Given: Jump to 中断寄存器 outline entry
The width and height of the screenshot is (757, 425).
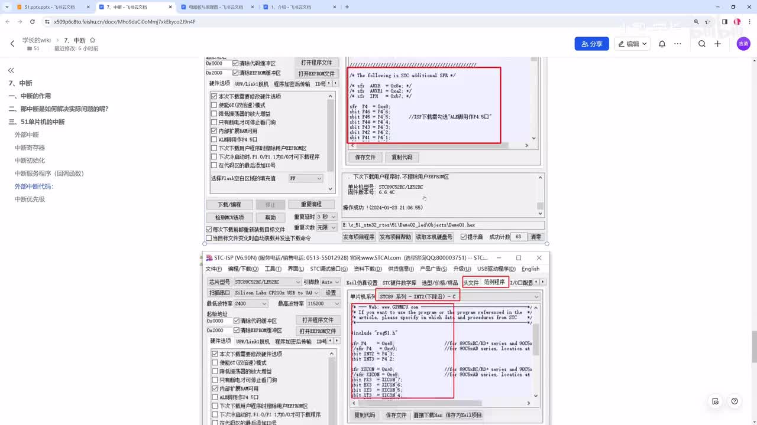Looking at the screenshot, I should pyautogui.click(x=30, y=148).
